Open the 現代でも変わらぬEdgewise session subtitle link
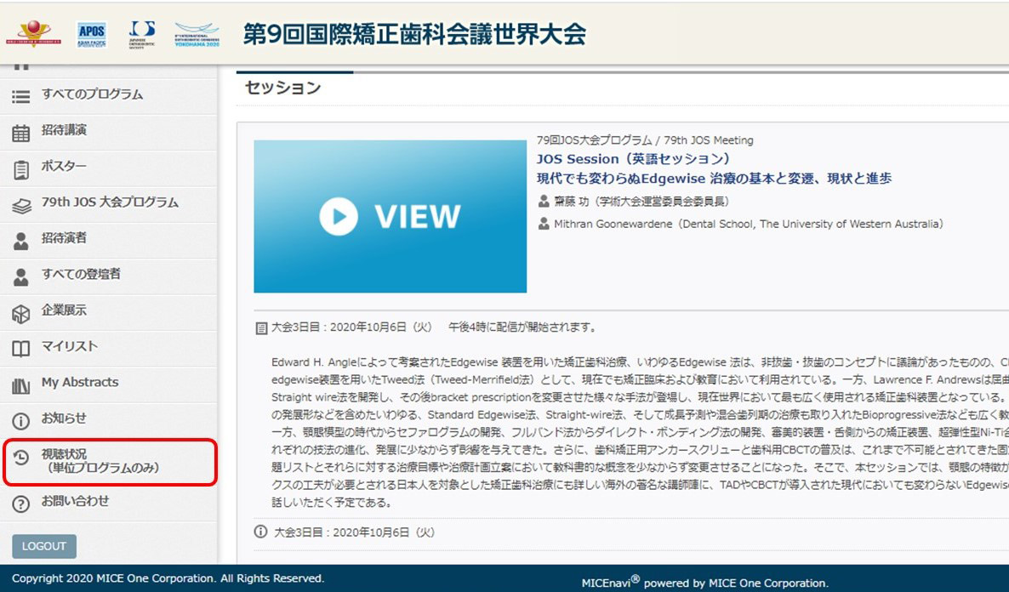Viewport: 1009px width, 592px height. [715, 179]
